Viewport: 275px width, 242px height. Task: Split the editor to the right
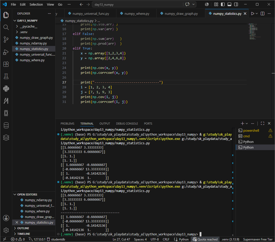pyautogui.click(x=263, y=14)
